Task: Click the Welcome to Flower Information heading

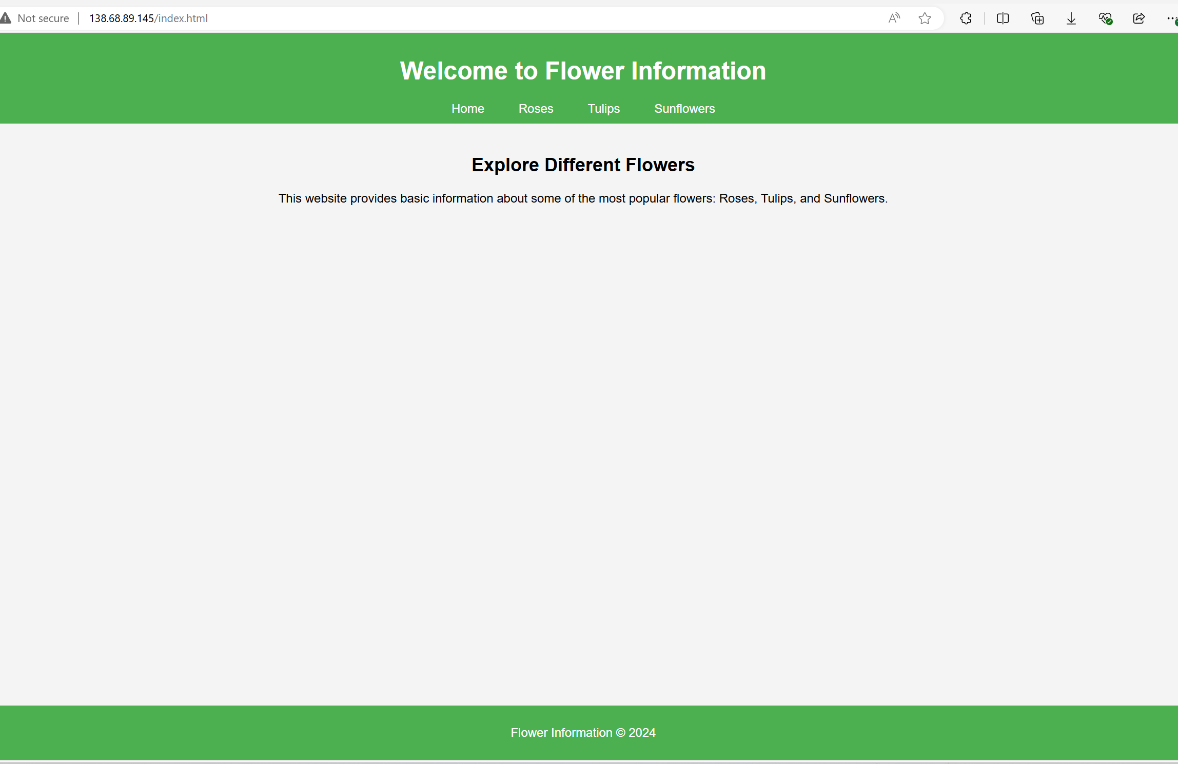Action: (583, 71)
